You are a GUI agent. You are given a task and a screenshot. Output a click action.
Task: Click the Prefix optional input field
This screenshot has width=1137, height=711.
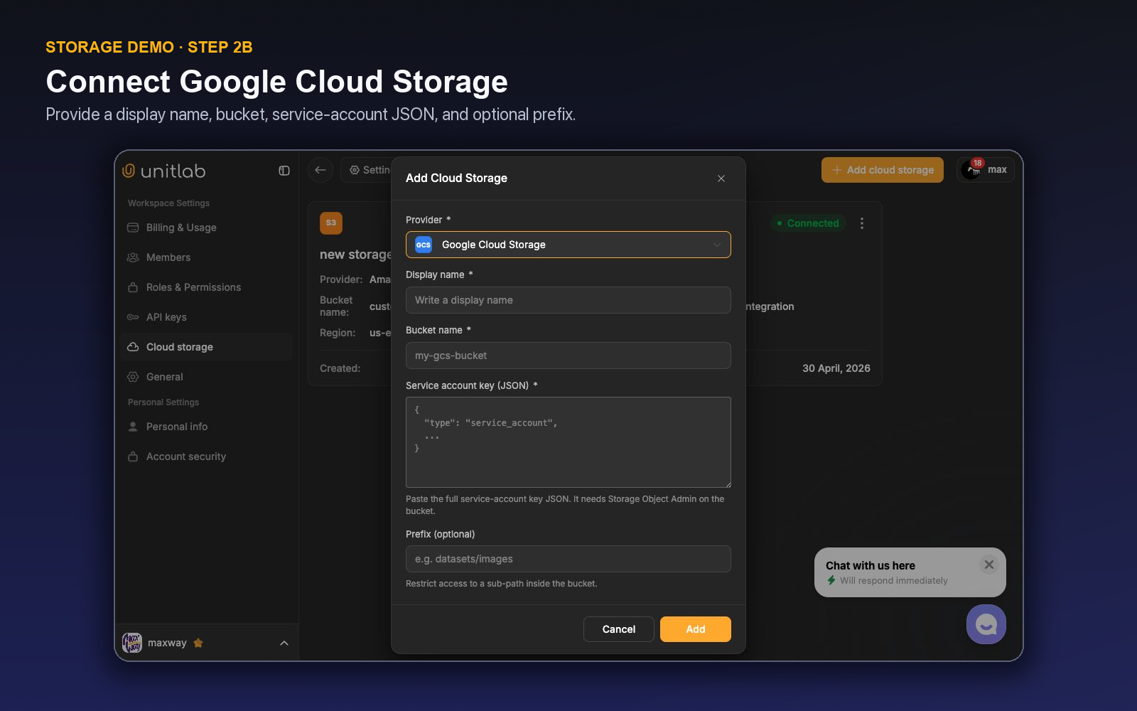click(x=568, y=559)
